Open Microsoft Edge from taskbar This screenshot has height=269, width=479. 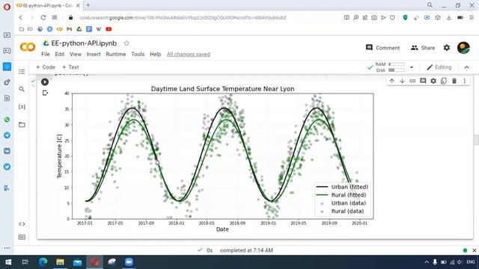point(43,262)
